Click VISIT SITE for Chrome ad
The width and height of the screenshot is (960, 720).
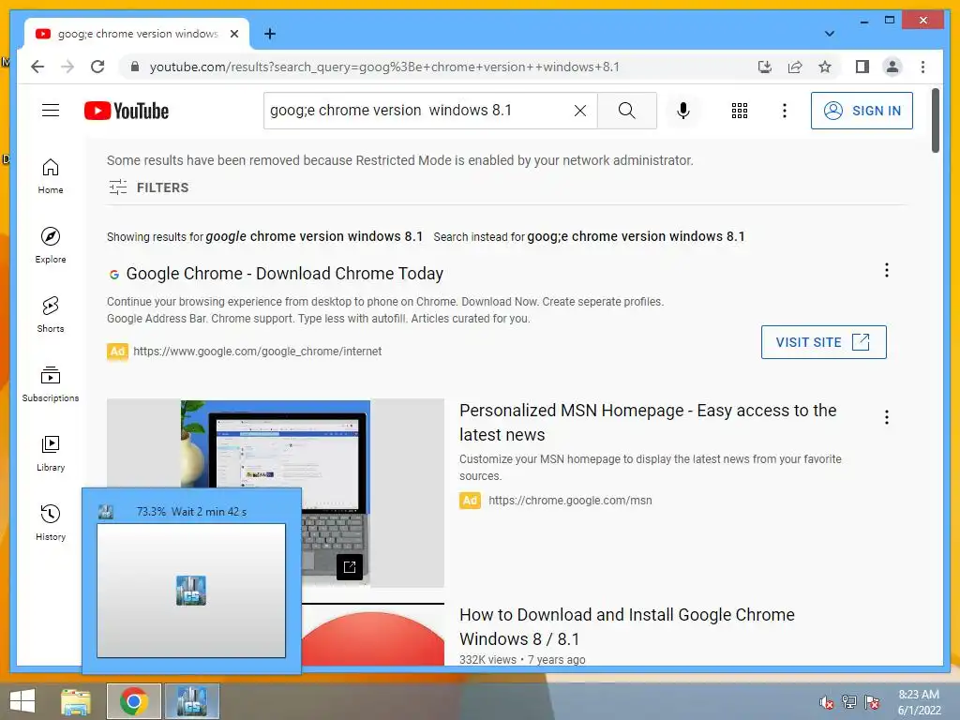[823, 342]
